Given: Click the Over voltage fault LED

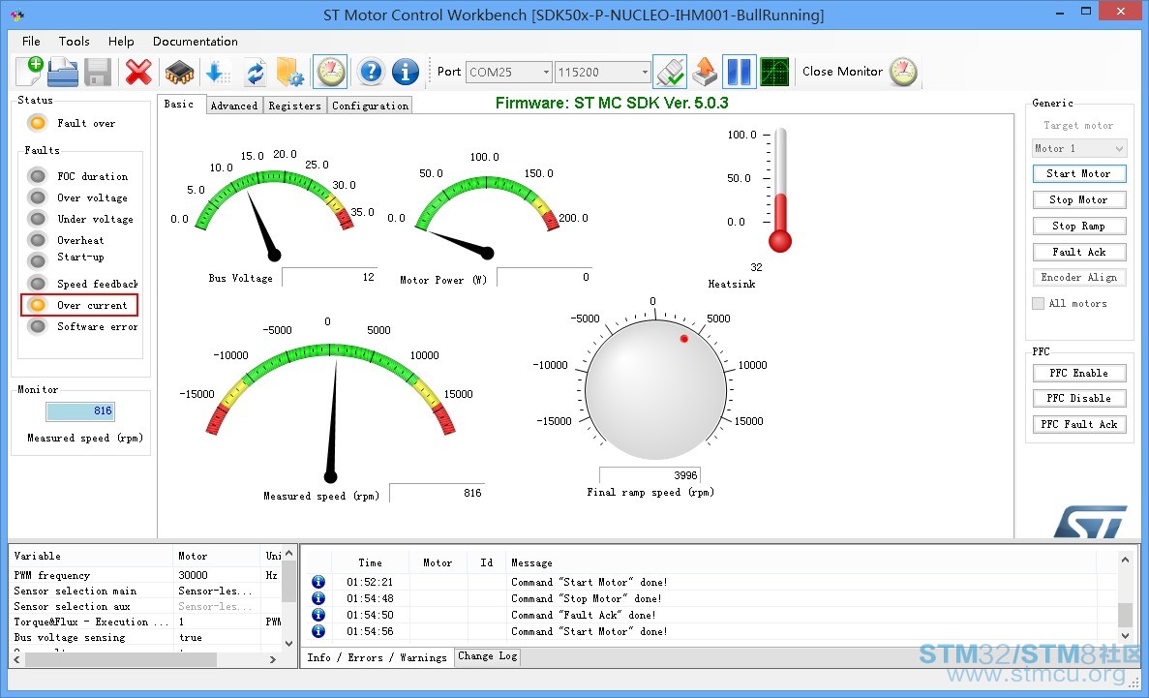Looking at the screenshot, I should pos(38,197).
